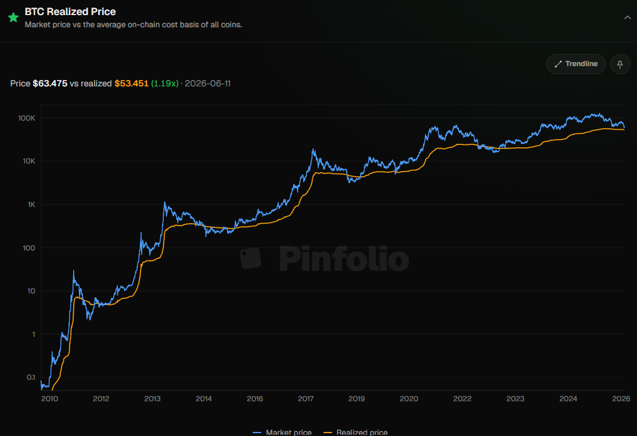Click the 2010 x-axis label
This screenshot has width=637, height=436.
click(x=49, y=399)
